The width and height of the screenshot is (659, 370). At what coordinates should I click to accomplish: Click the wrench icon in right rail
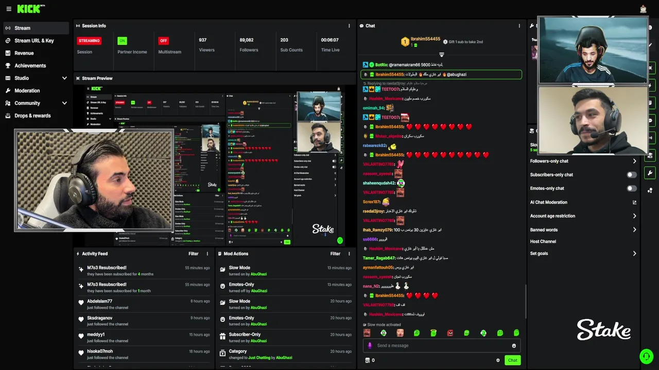coord(650,173)
